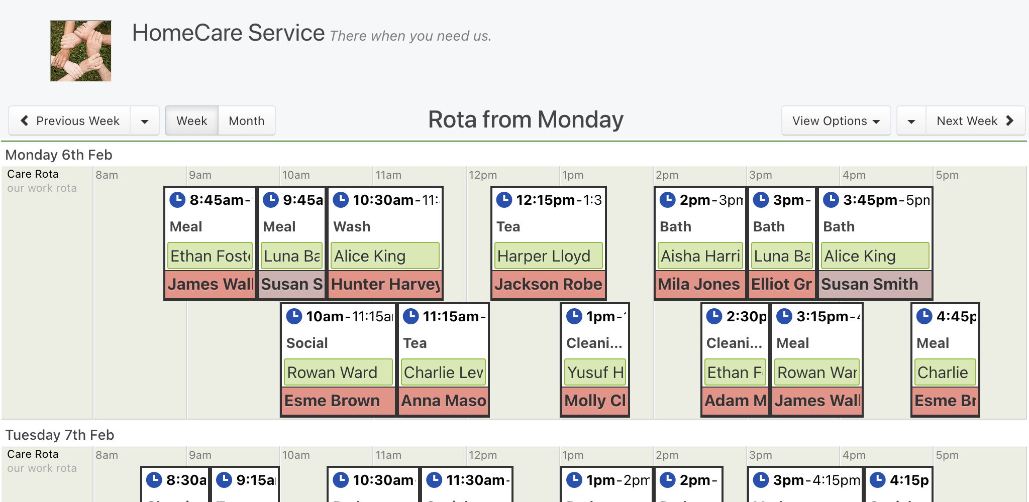This screenshot has width=1029, height=502.
Task: Click the clock icon on the 10am Social visit
Action: click(x=294, y=316)
